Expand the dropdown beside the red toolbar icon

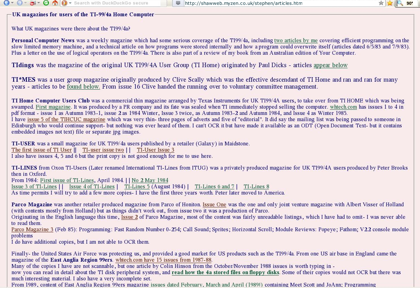click(x=38, y=3)
